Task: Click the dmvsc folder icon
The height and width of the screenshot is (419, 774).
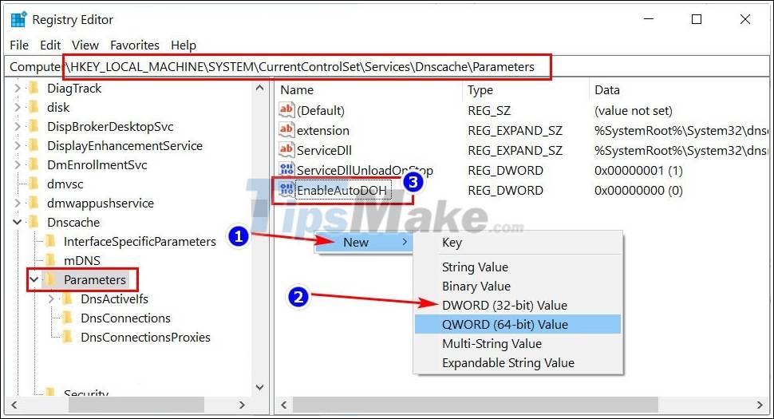Action: point(34,184)
